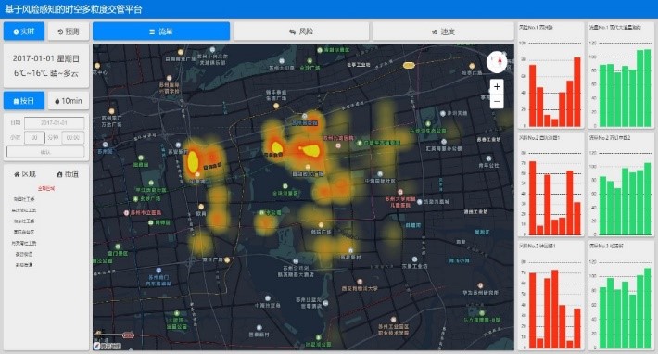Select the 区域 district view icon
Viewport: 658px width, 354px height.
tap(17, 174)
